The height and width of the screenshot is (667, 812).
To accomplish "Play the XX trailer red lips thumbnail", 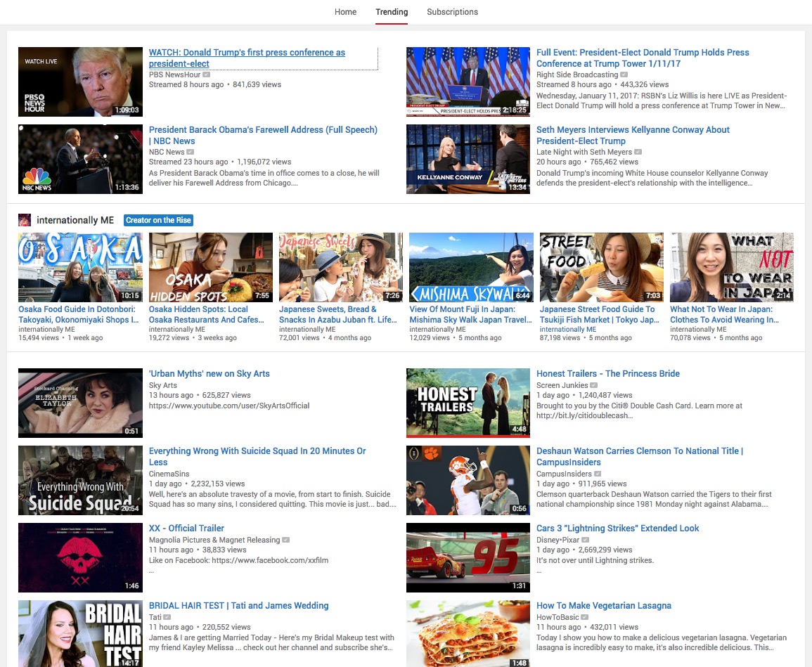I will tap(80, 558).
